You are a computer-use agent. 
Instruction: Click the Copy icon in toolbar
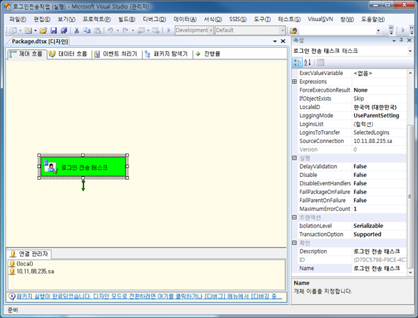pos(87,31)
